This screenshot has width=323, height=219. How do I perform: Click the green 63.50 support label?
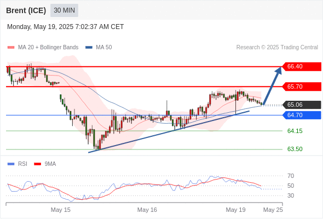tap(295, 149)
